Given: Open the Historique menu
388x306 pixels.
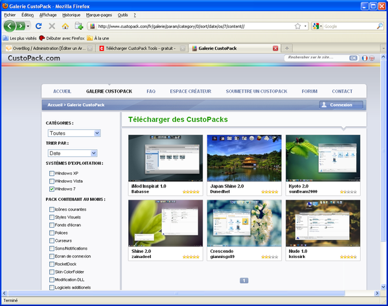Looking at the screenshot, I should [x=71, y=15].
